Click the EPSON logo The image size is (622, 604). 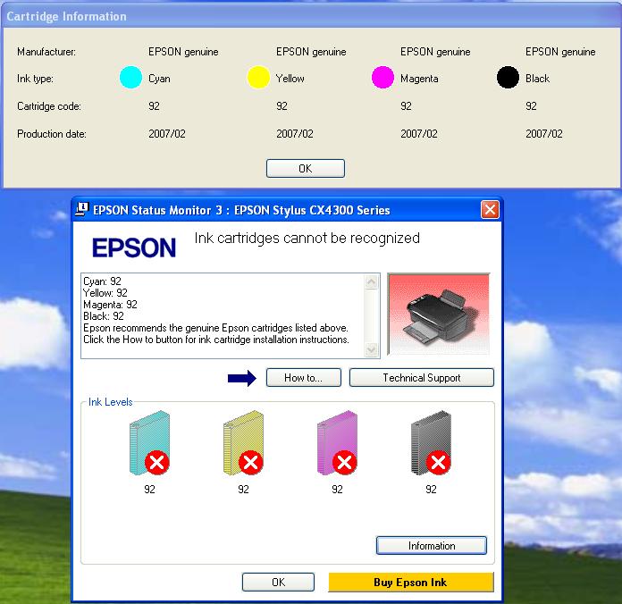[x=134, y=247]
